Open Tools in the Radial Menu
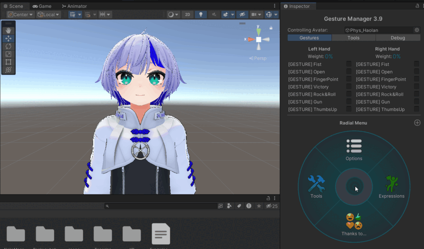 [316, 187]
